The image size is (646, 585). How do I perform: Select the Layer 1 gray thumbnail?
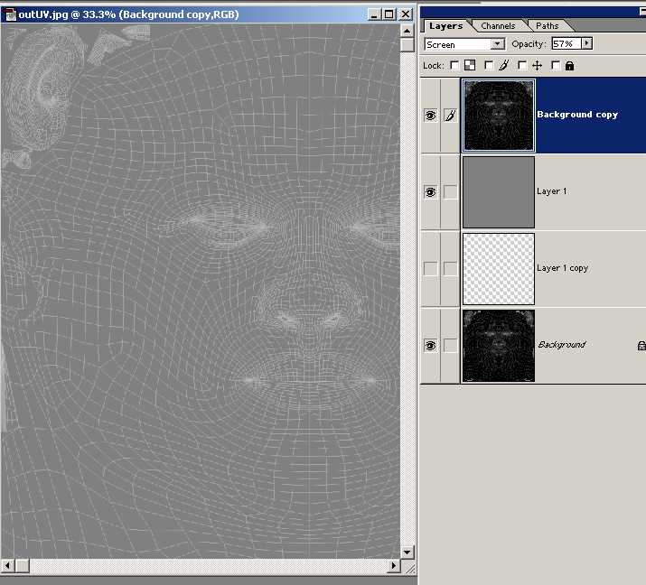tap(498, 192)
